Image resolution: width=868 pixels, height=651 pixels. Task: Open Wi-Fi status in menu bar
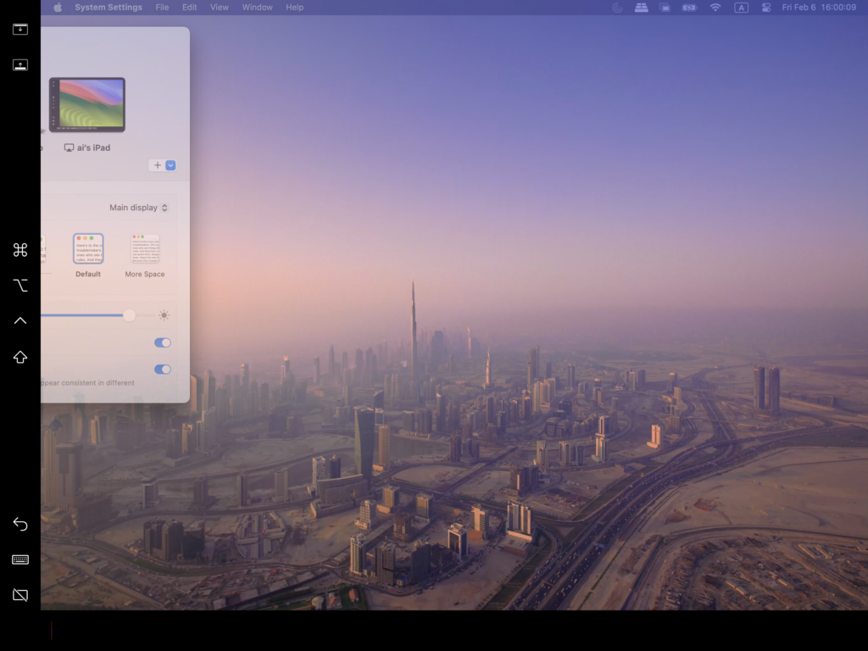715,8
